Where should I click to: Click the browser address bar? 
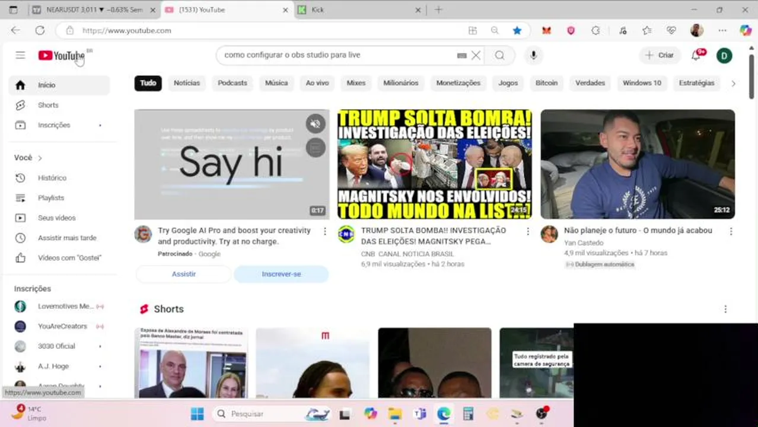click(x=267, y=30)
